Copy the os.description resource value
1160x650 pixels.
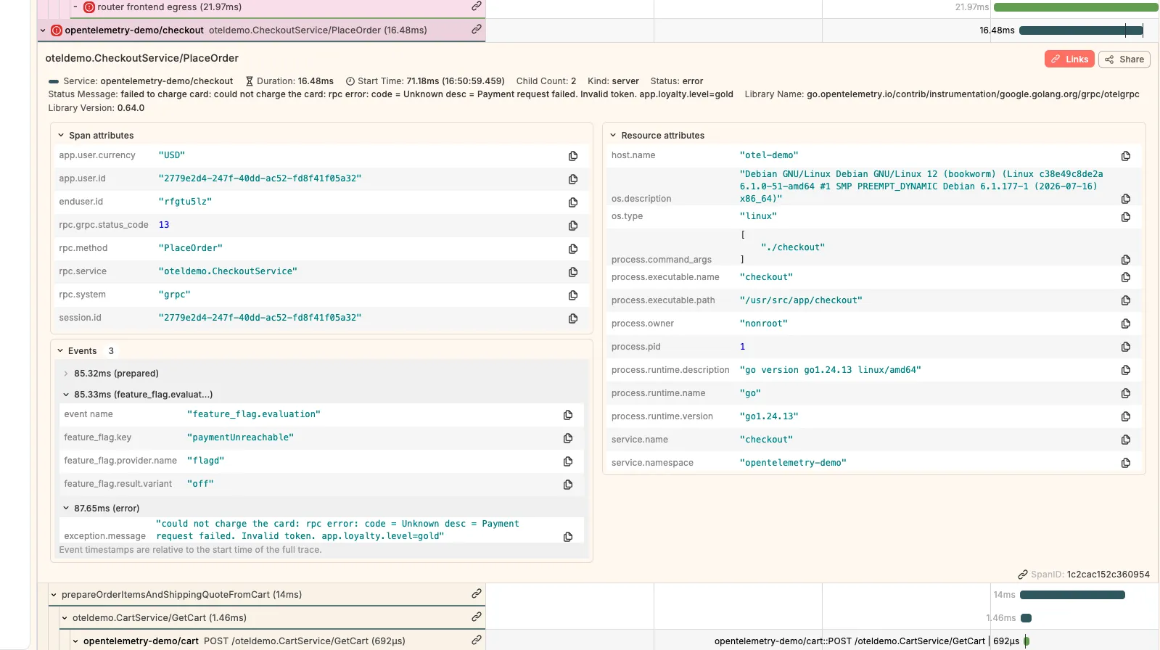[1126, 199]
